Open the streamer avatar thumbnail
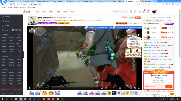181x101 pixels. click(32, 20)
